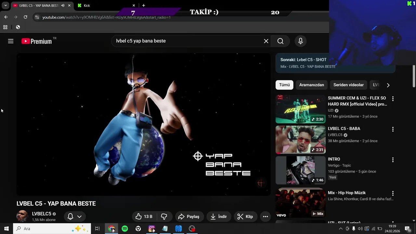The image size is (416, 234).
Task: Open the YouTube guide hamburger menu
Action: point(11,41)
